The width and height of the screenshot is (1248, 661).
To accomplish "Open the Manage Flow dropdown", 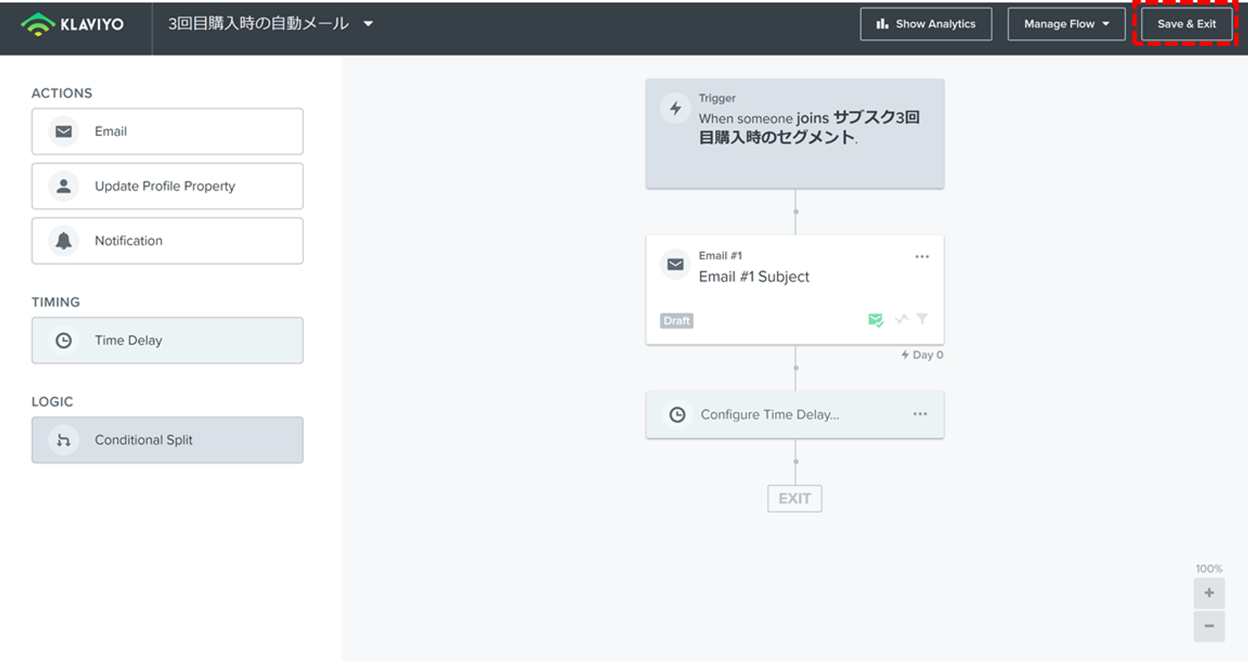I will point(1066,24).
